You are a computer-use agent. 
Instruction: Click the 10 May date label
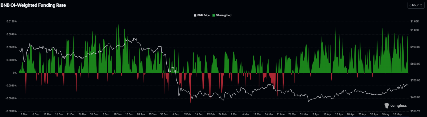398,114
